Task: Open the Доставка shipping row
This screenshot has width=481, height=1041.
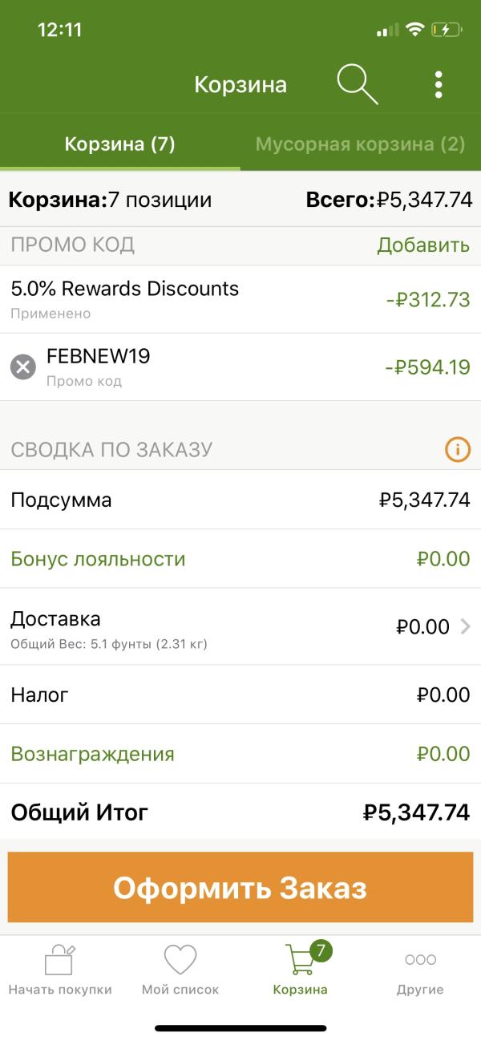Action: tap(240, 626)
